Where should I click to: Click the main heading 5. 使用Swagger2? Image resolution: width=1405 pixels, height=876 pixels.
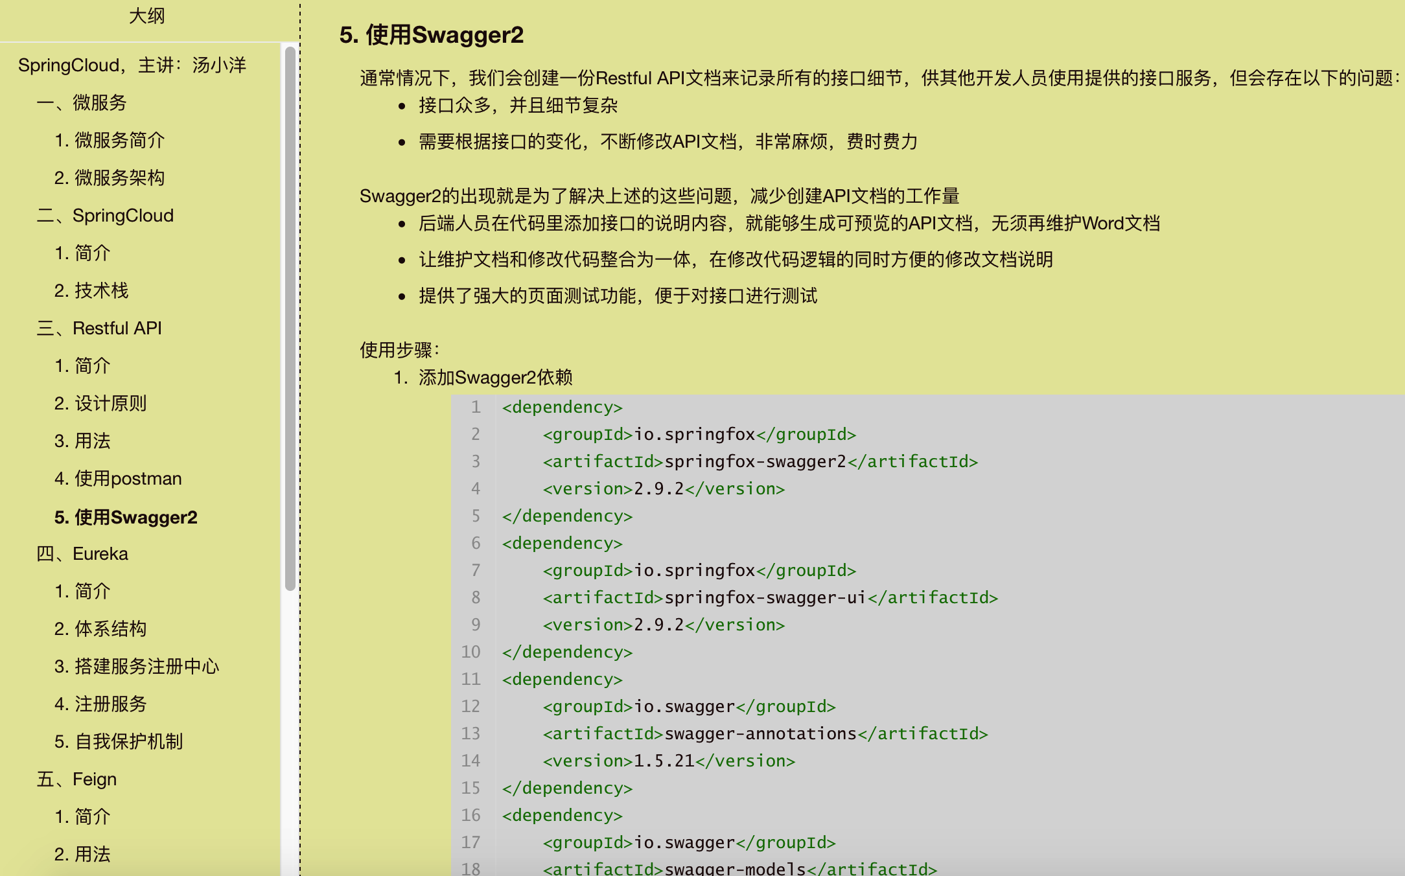pos(432,35)
